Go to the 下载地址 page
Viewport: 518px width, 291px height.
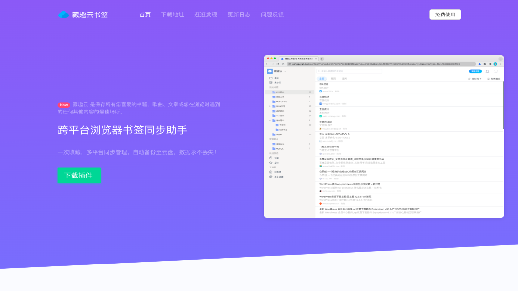tap(172, 15)
